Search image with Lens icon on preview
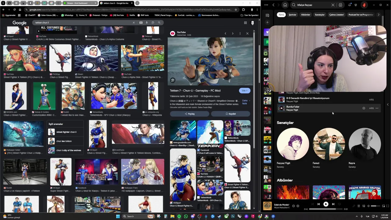 (x=173, y=80)
